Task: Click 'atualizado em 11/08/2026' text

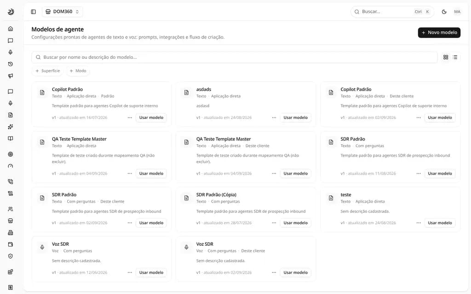Action: click(372, 173)
